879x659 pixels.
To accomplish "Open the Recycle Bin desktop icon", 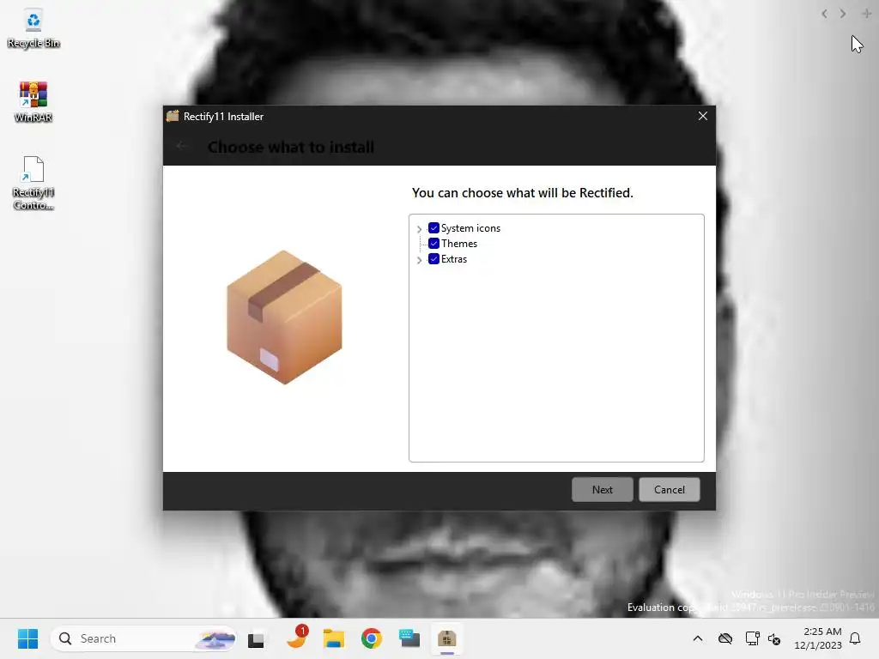I will (33, 29).
